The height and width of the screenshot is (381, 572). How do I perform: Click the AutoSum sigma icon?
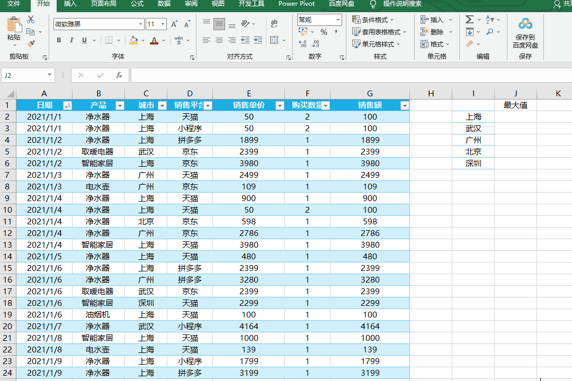pos(469,20)
